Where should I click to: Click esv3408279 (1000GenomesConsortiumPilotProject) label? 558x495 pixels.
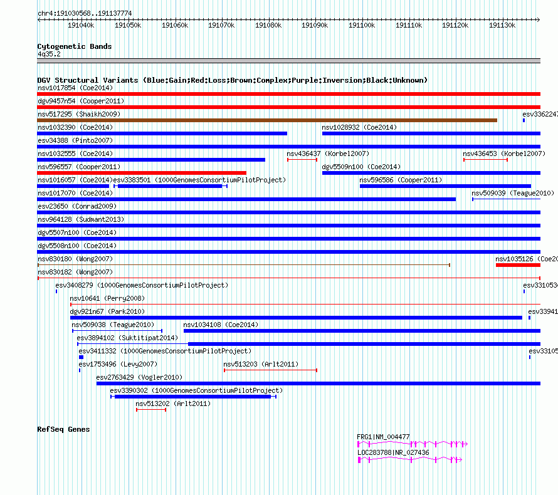(x=142, y=285)
